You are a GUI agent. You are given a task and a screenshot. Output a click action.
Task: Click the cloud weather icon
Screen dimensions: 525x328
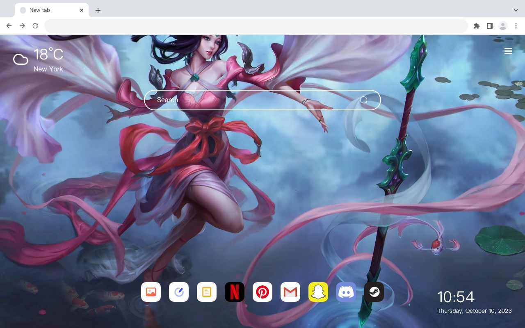pyautogui.click(x=21, y=60)
